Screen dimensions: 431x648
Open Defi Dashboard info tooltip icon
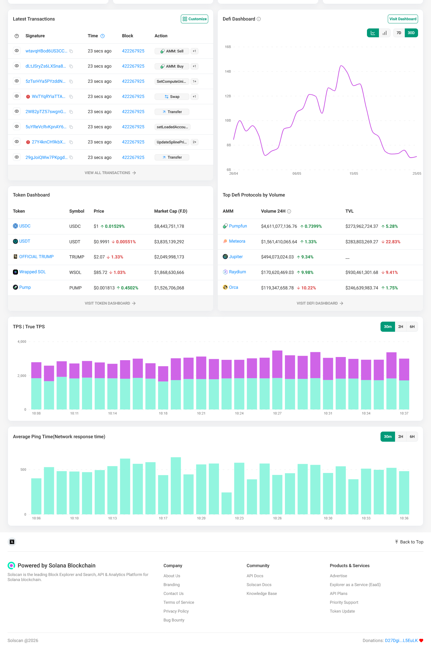(x=259, y=19)
